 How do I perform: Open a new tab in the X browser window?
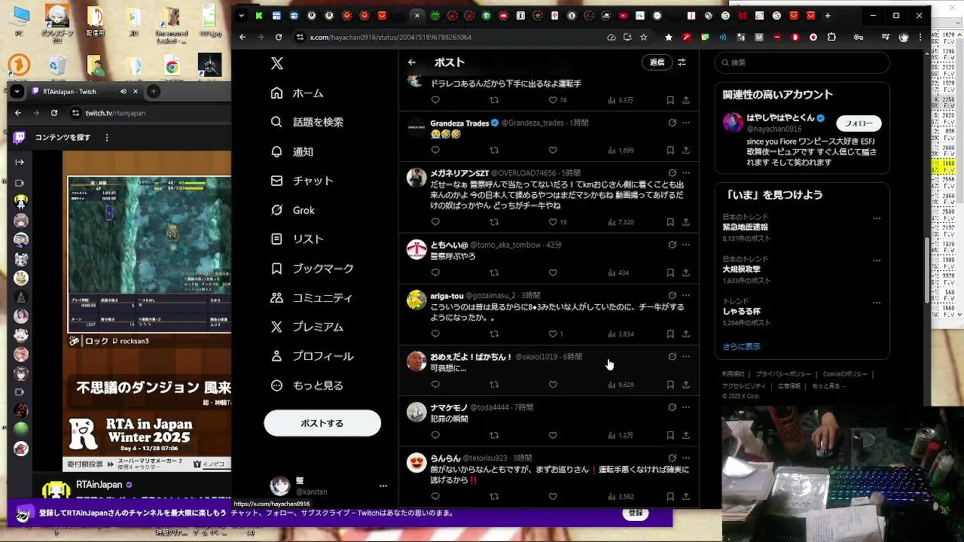coord(828,15)
